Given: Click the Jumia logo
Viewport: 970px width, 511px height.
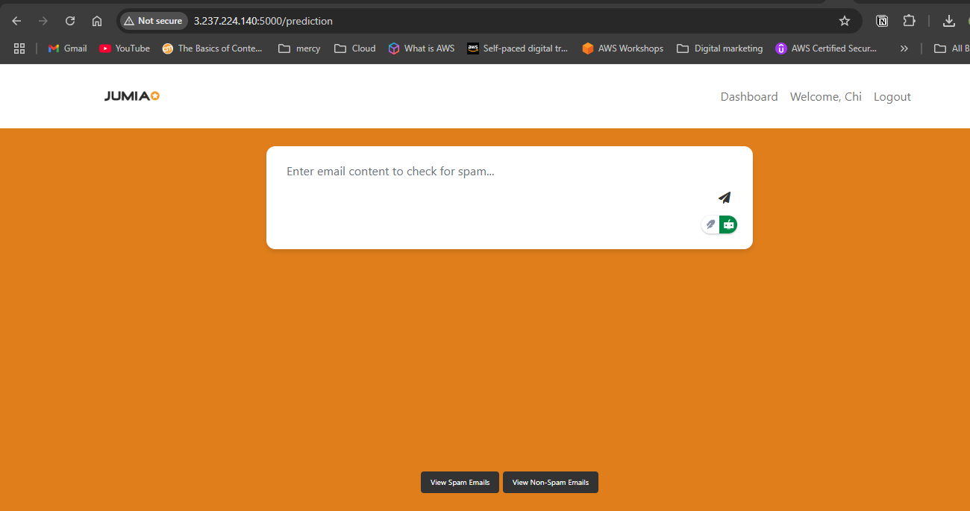Looking at the screenshot, I should click(132, 96).
